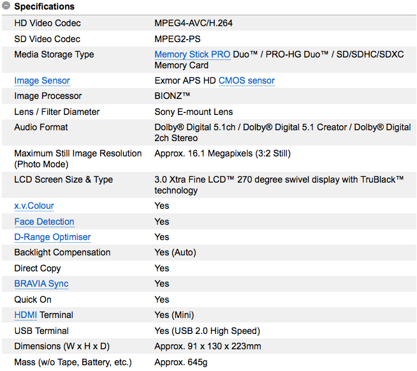Click the Backlight Compensation Yes (Auto) value
This screenshot has height=371, width=417.
pyautogui.click(x=175, y=252)
